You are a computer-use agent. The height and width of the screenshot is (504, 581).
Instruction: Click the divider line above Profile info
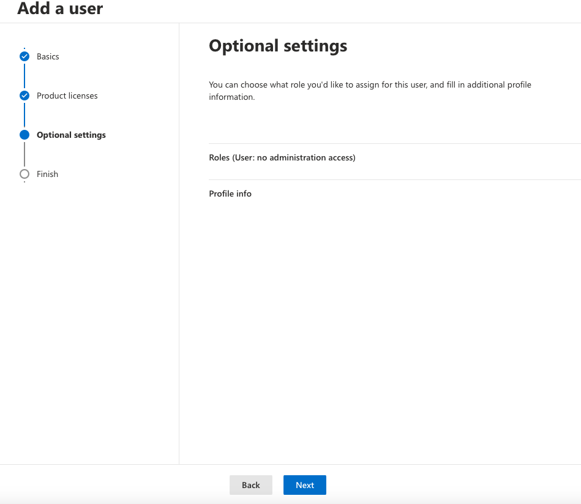(395, 179)
